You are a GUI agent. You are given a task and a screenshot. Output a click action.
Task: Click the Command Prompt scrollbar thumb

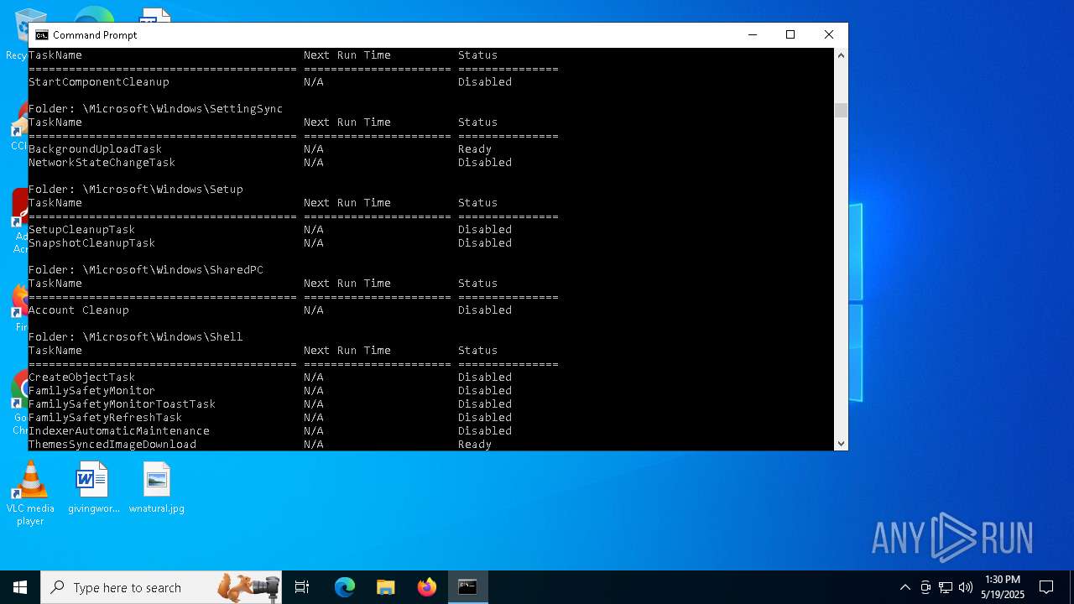pyautogui.click(x=841, y=110)
